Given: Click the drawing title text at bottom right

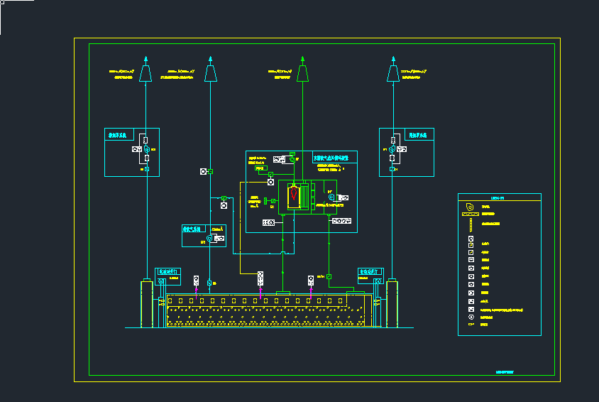Looking at the screenshot, I should [x=504, y=371].
